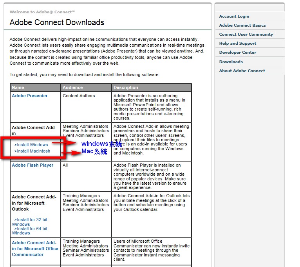The width and height of the screenshot is (300, 267).
Task: Click the Adobe Connect Add-in for Microsoft Outlook title
Action: tap(34, 203)
